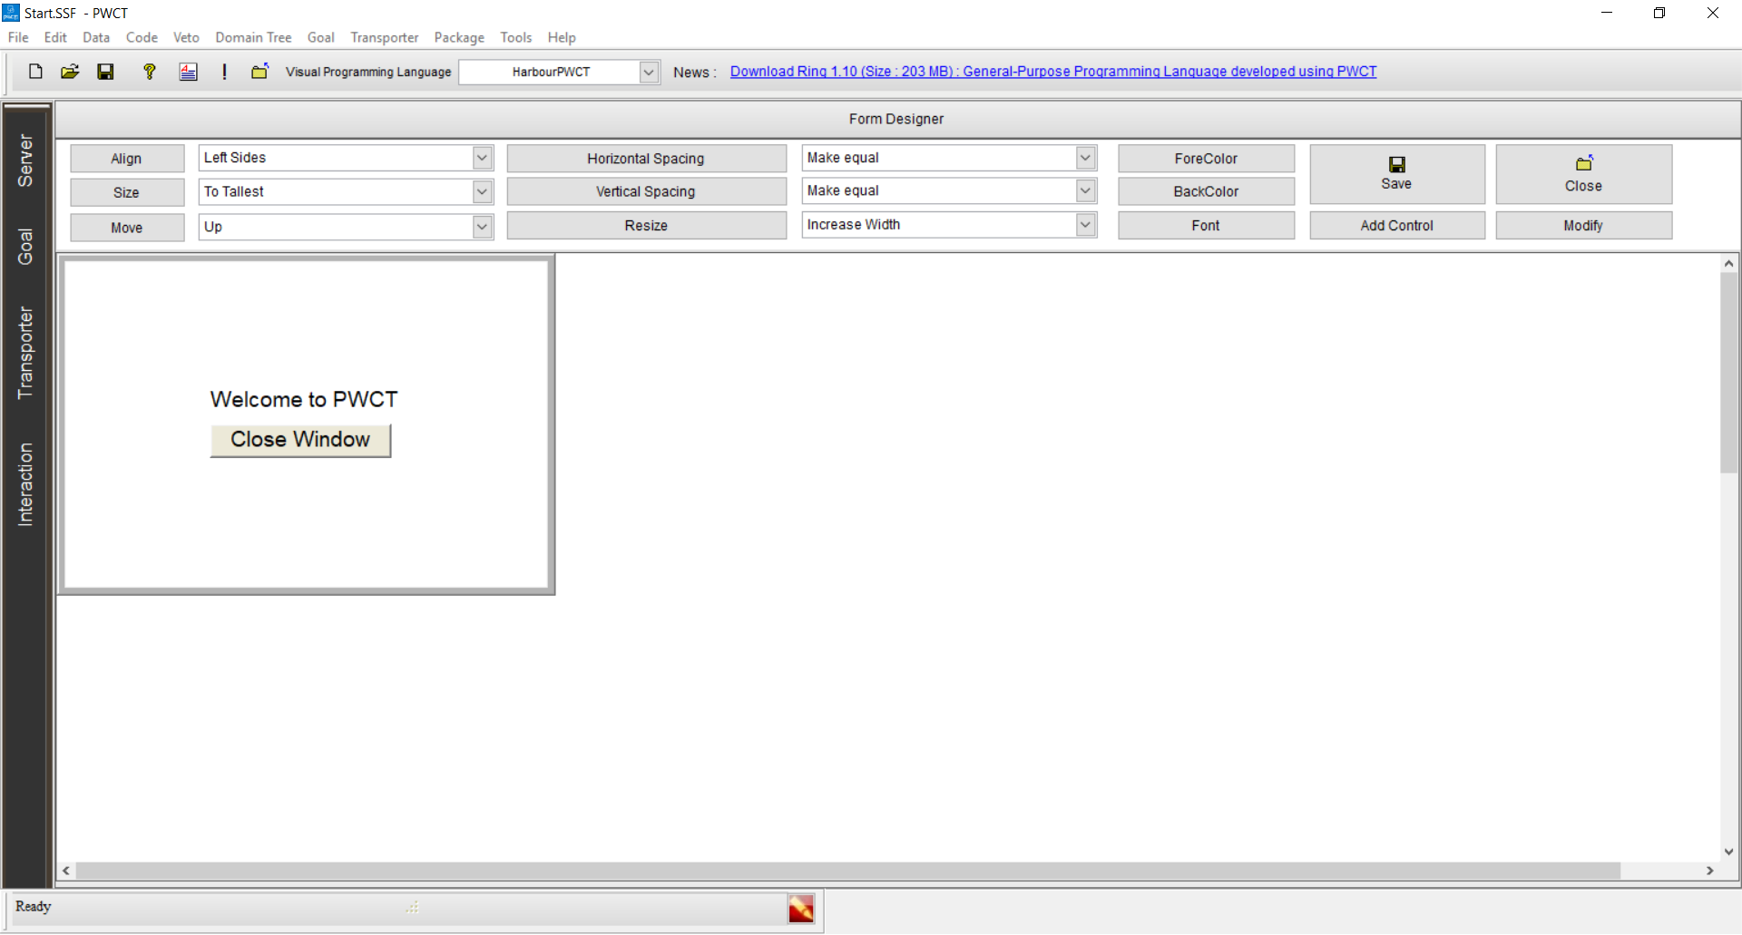Click the BackColor button

pyautogui.click(x=1206, y=191)
